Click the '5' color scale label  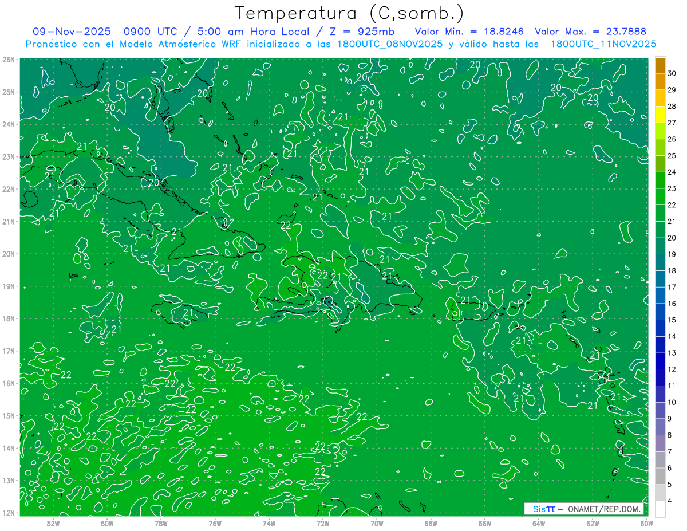670,485
